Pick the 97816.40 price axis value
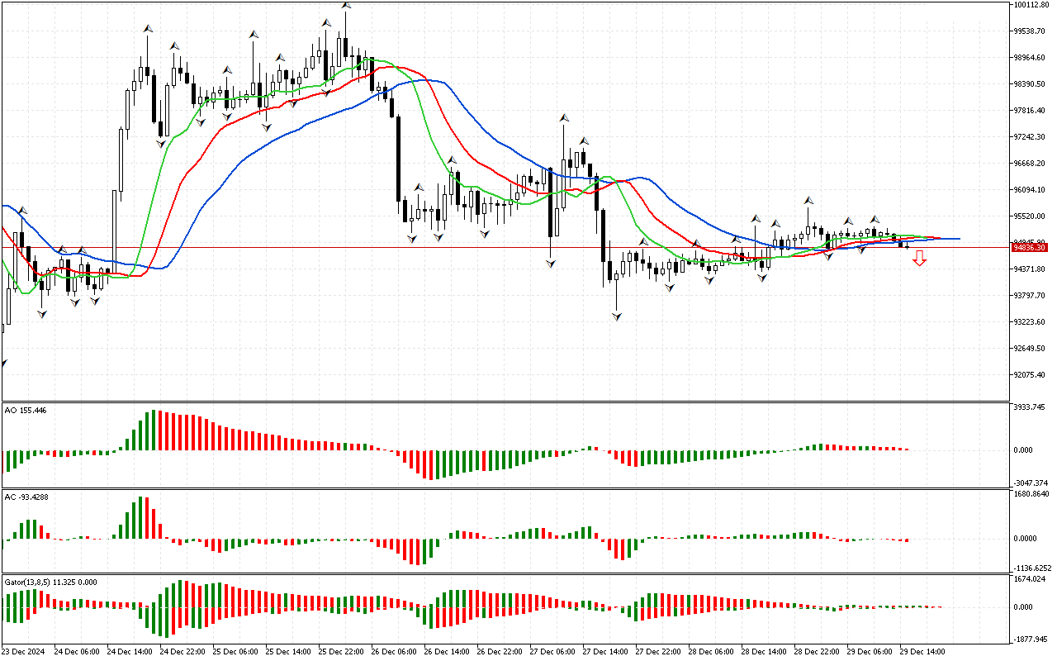Image resolution: width=1057 pixels, height=661 pixels. coord(1031,111)
